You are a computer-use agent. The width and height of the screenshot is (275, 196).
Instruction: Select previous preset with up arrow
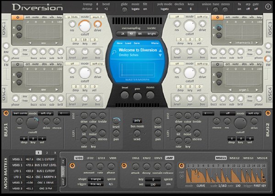coord(160,51)
